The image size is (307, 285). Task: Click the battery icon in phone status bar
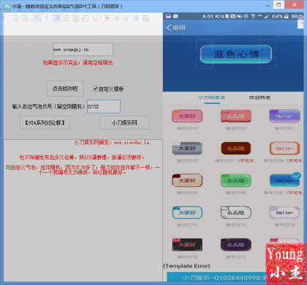pos(287,16)
